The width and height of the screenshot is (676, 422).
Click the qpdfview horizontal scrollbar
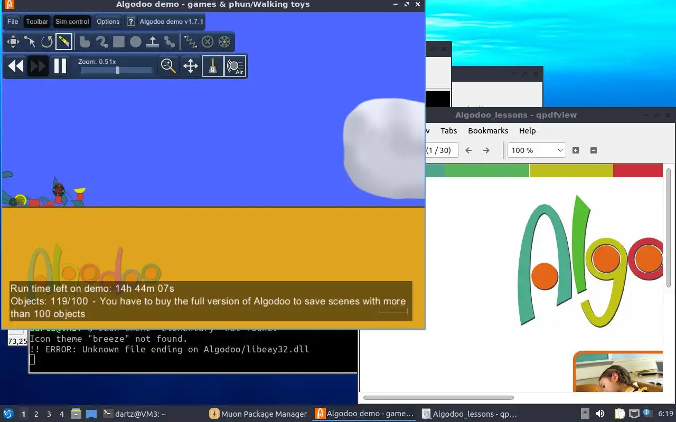pos(438,397)
